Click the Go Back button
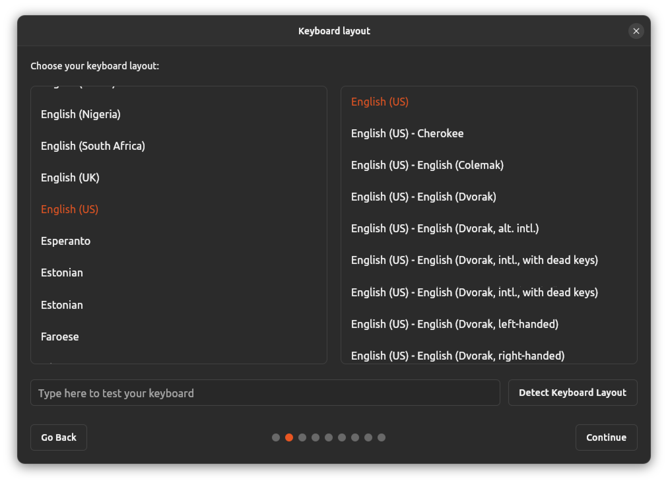Viewport: 668px width, 483px height. pos(59,437)
